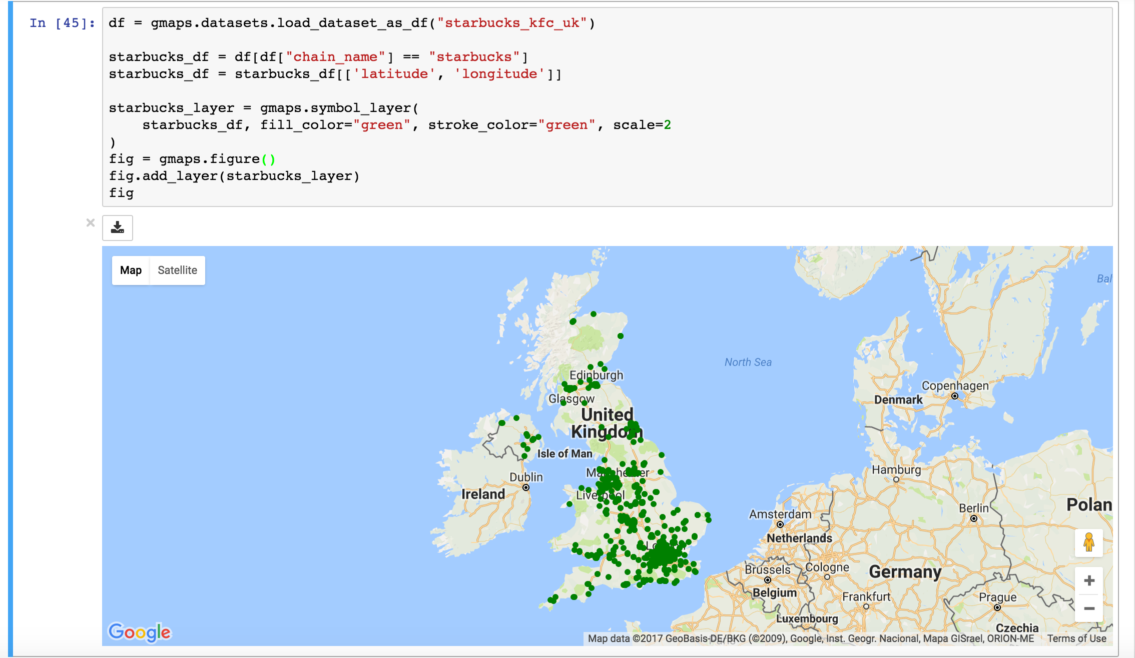
Task: Click the Copenhagen city marker
Action: [x=955, y=396]
